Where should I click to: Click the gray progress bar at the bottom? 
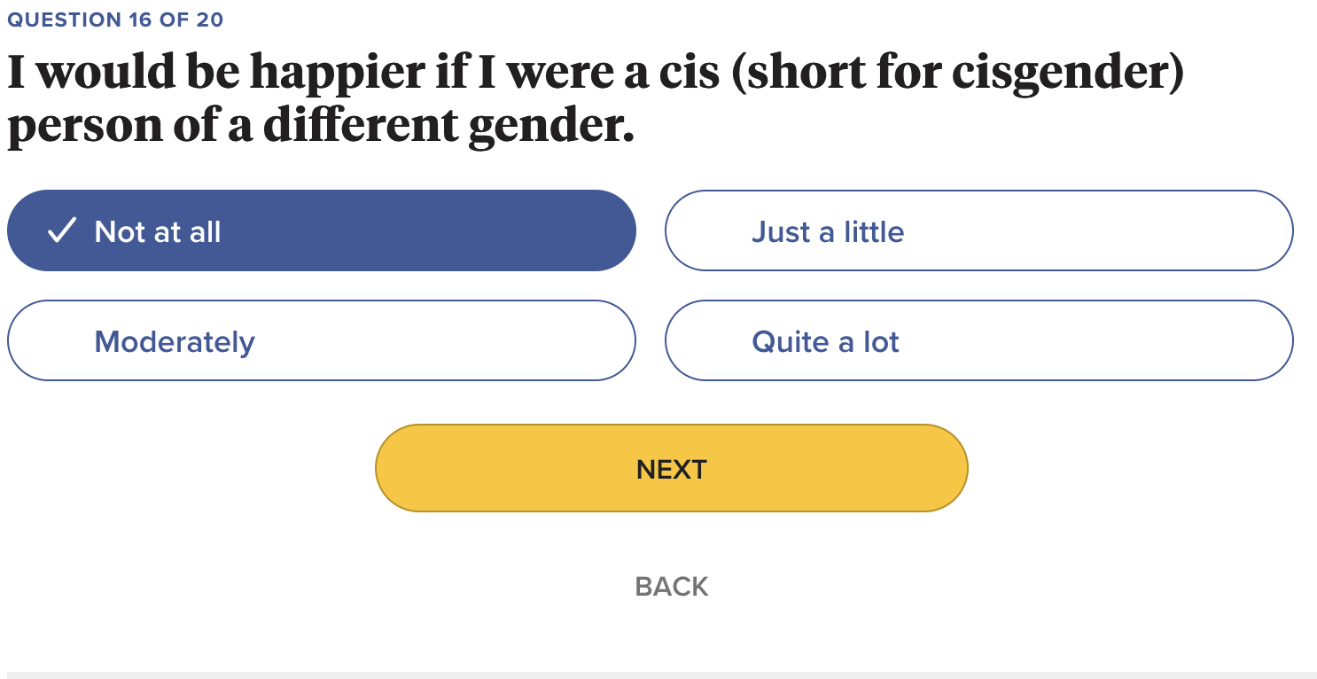pos(658,674)
